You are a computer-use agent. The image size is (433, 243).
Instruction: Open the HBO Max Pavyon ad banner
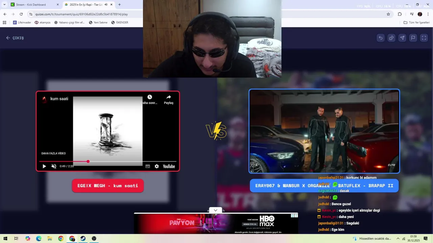click(216, 223)
